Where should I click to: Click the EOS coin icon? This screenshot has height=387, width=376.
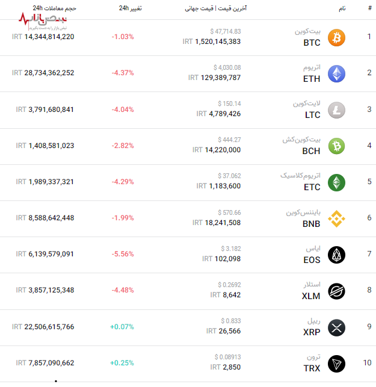point(337,255)
